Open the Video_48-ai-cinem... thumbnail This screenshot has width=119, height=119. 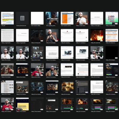(67, 70)
